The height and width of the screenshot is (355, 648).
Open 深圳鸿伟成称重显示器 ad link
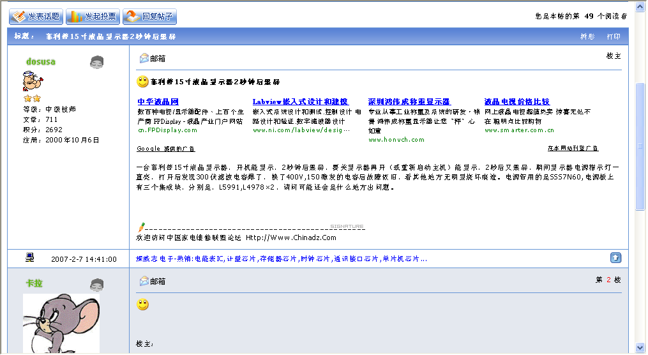click(409, 102)
